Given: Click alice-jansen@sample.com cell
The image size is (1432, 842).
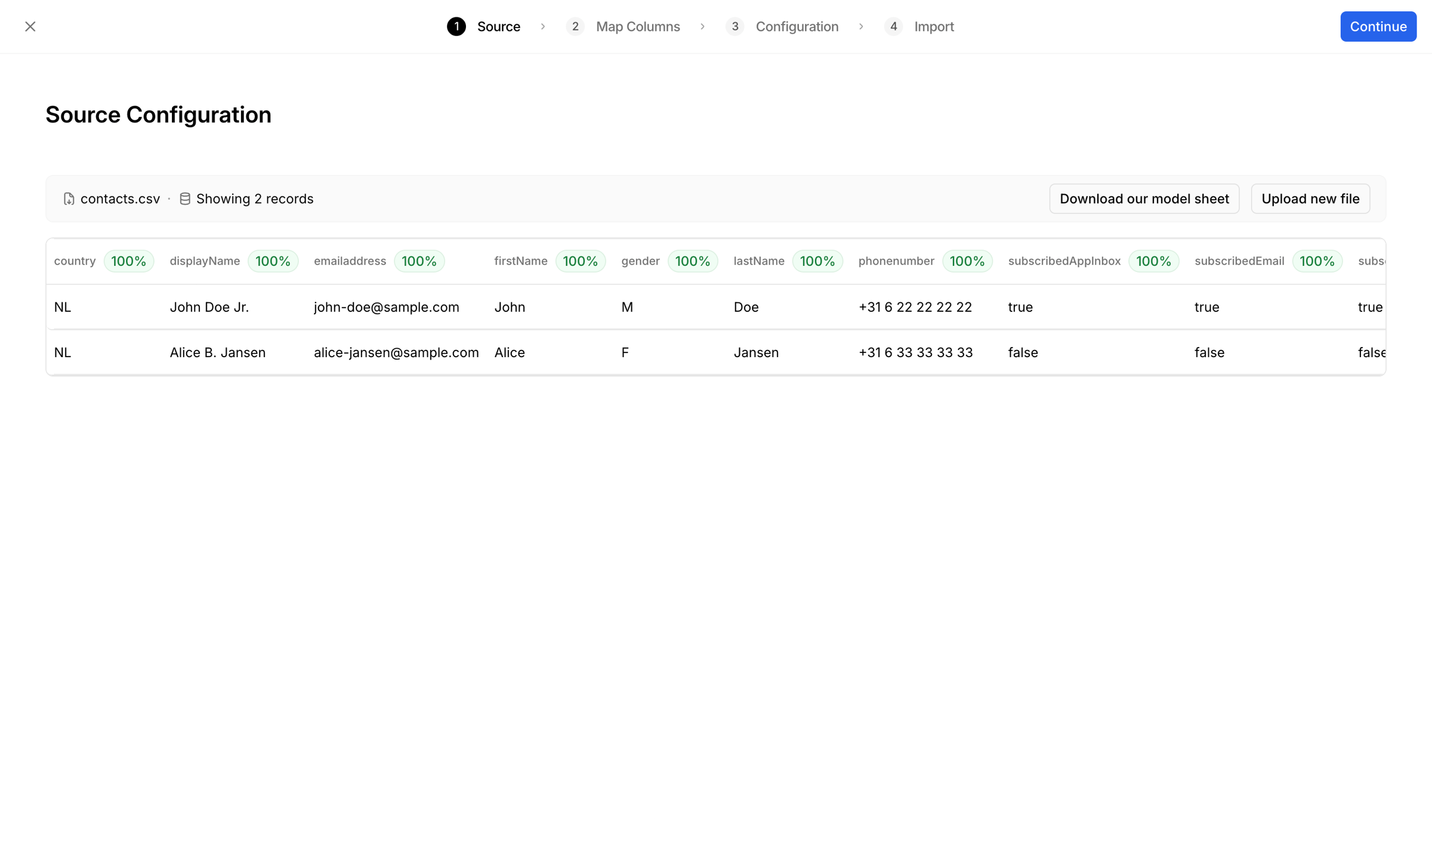Looking at the screenshot, I should click(396, 352).
